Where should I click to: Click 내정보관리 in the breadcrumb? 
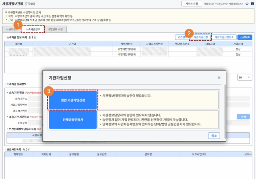221,4
